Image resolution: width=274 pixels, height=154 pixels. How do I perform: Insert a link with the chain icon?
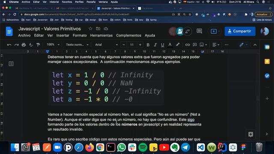[188, 45]
